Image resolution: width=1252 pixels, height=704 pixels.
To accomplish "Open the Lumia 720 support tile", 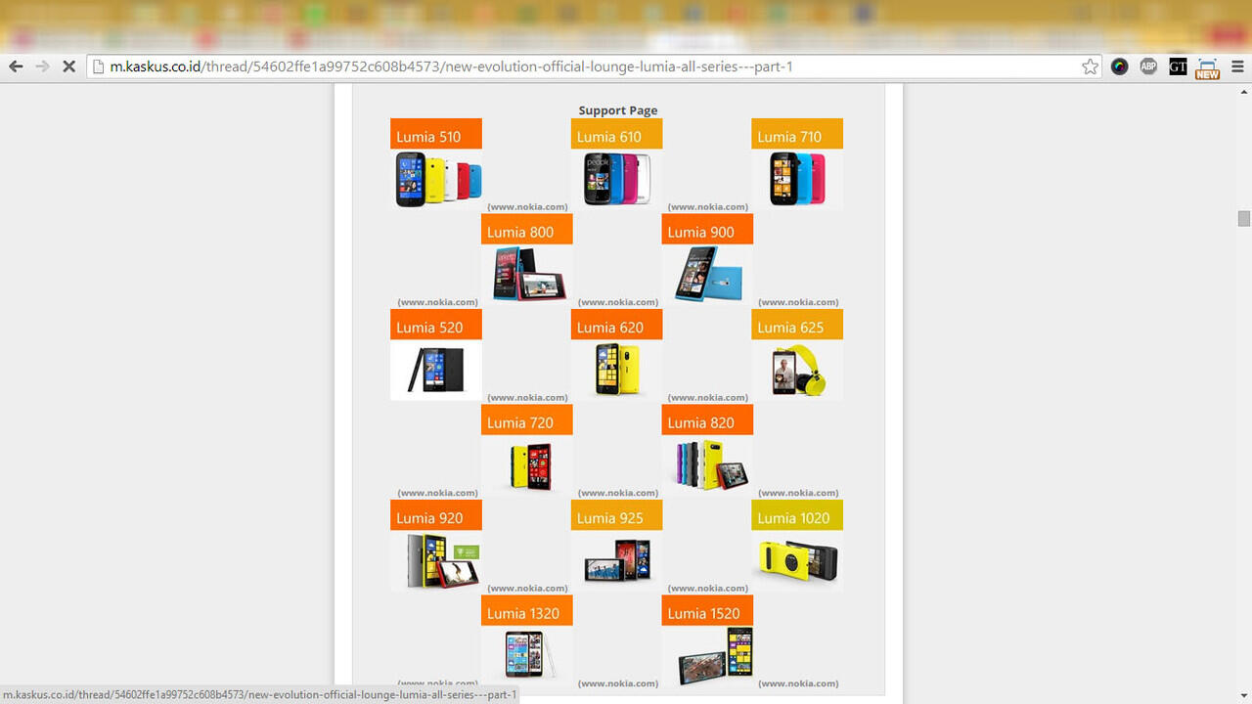I will 526,449.
